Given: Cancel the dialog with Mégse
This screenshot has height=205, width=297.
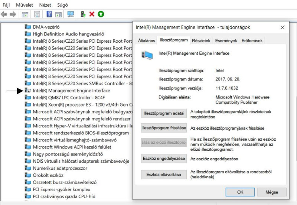Looking at the screenshot, I should [x=272, y=192].
